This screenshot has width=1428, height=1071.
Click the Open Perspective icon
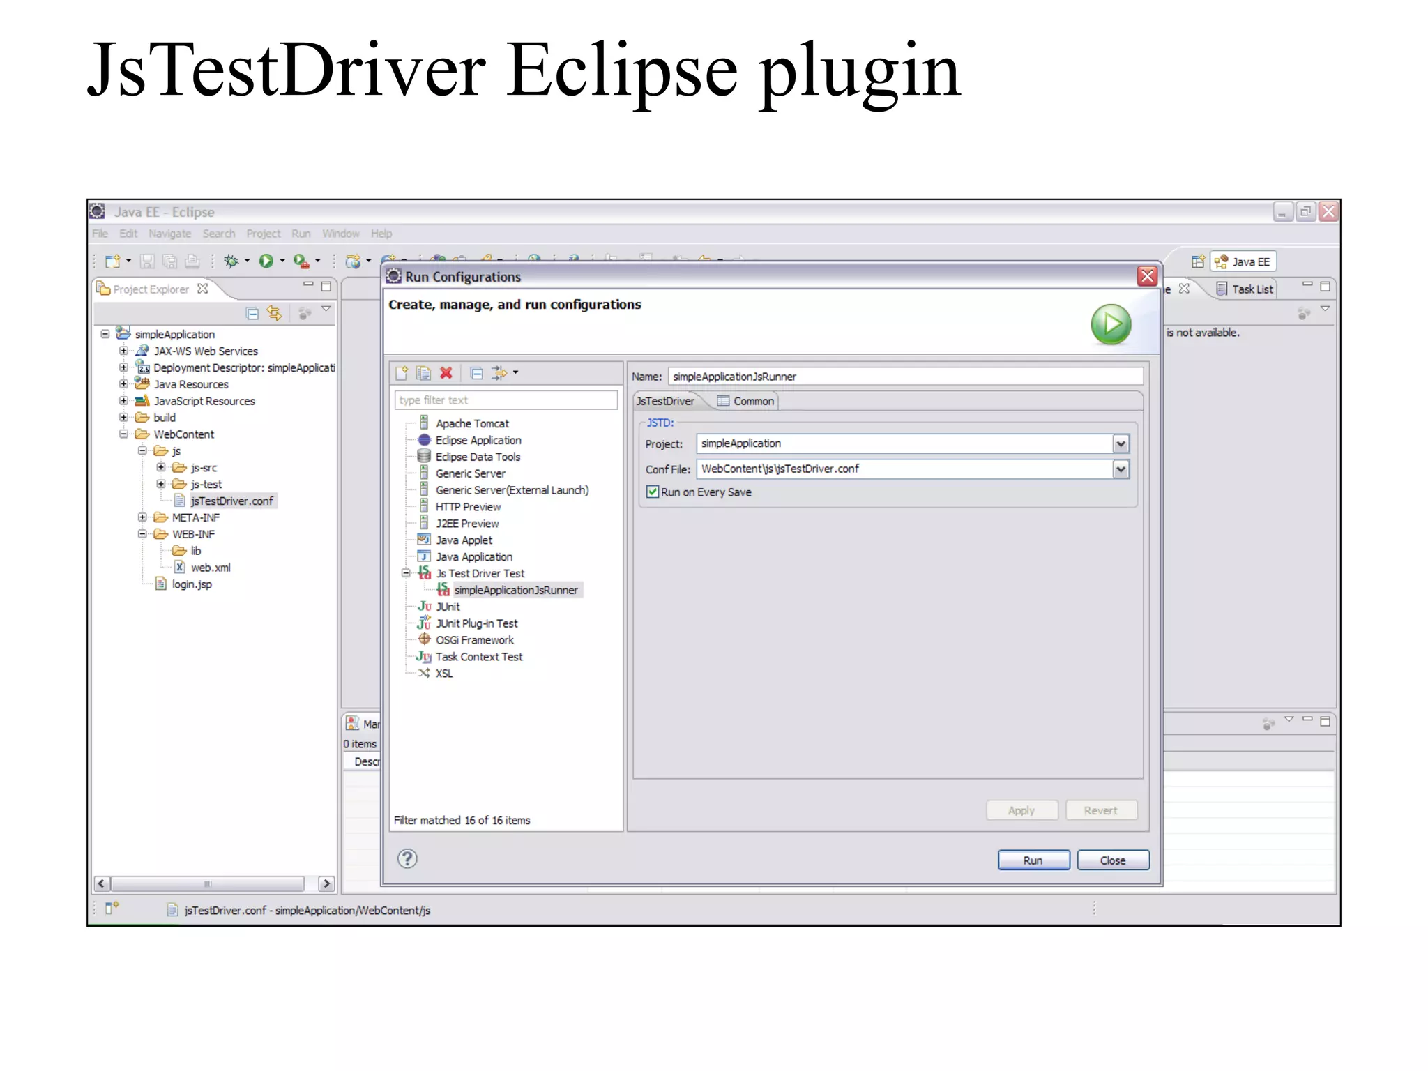(1198, 261)
